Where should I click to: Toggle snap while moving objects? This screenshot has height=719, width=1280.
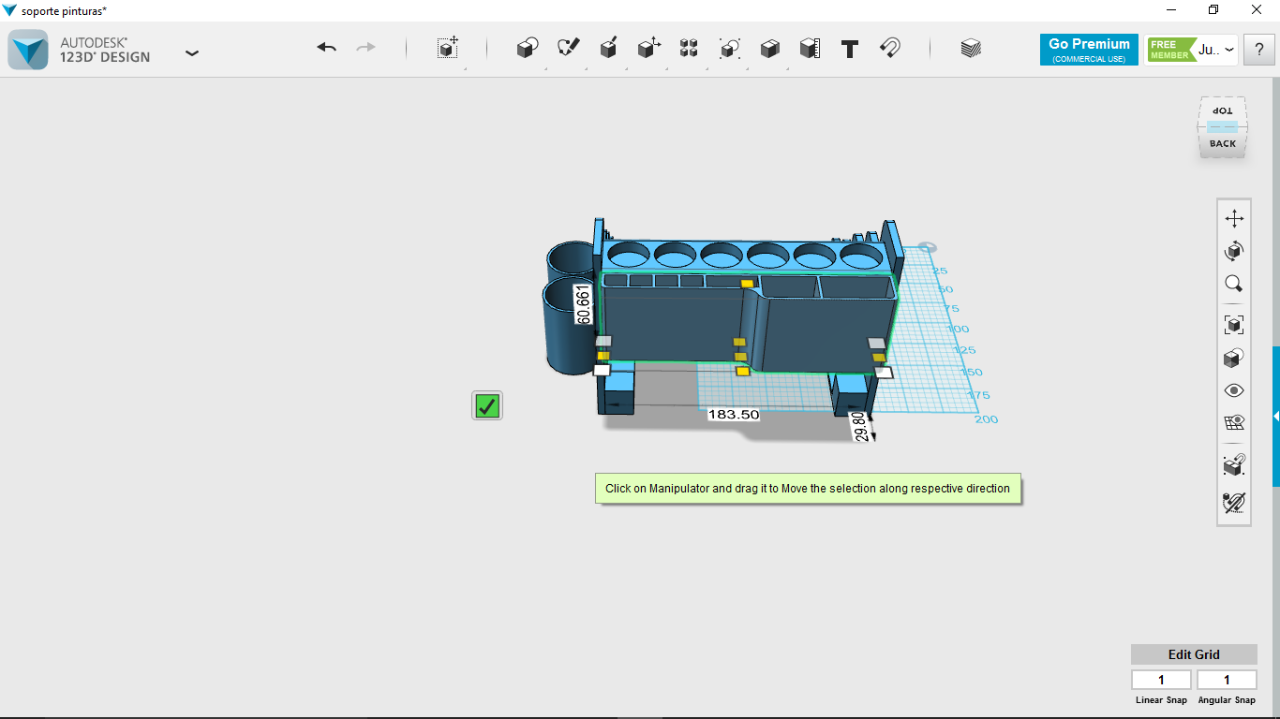1234,464
